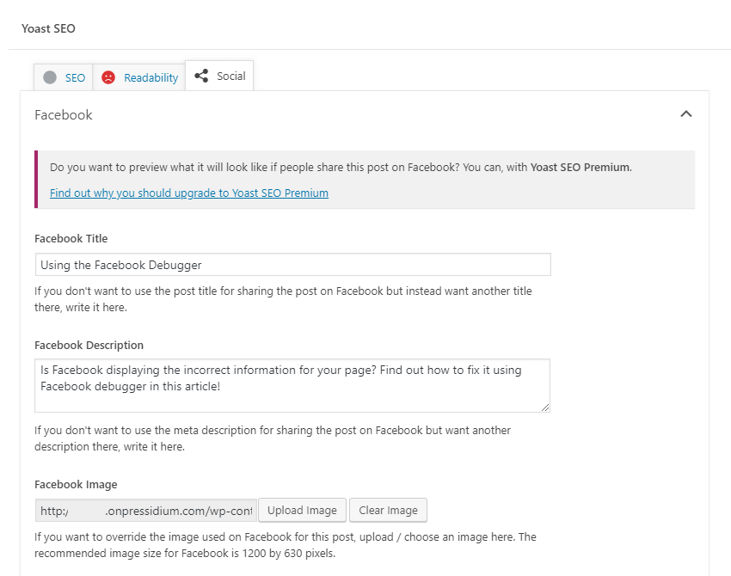The width and height of the screenshot is (731, 576).
Task: Click into the Facebook Description textarea
Action: pyautogui.click(x=292, y=385)
